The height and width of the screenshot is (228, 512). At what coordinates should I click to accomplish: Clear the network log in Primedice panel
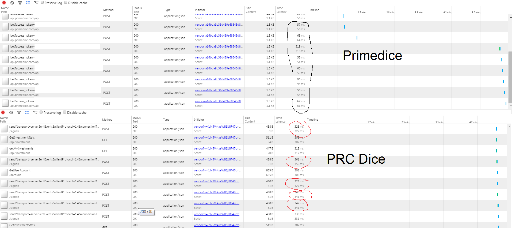12,3
